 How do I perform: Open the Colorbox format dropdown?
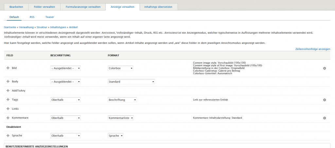click(120, 68)
